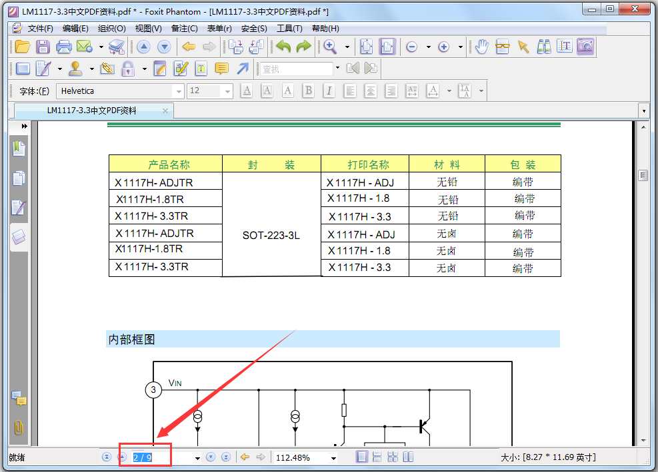Viewport: 658px width, 472px height.
Task: Save the document with the floppy icon
Action: (43, 47)
